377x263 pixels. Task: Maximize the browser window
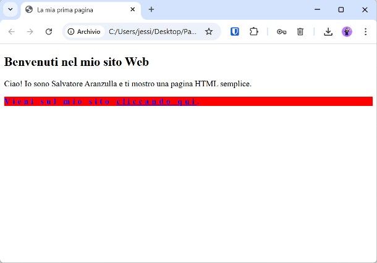341,10
